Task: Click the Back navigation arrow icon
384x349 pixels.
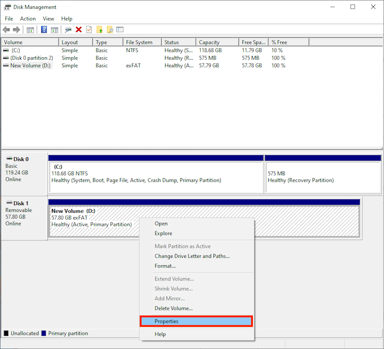Action: coord(6,29)
